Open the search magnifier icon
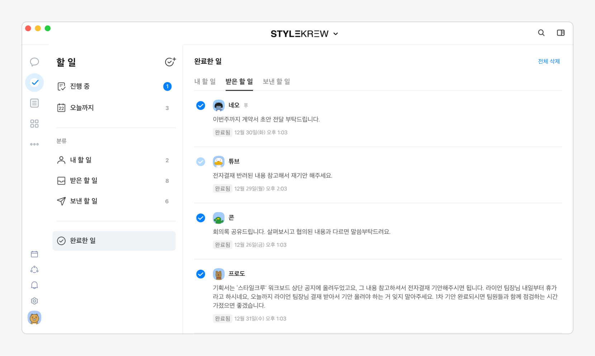The height and width of the screenshot is (356, 595). 541,33
